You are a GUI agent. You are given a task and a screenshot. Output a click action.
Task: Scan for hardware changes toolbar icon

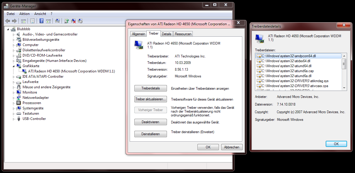coord(58,21)
